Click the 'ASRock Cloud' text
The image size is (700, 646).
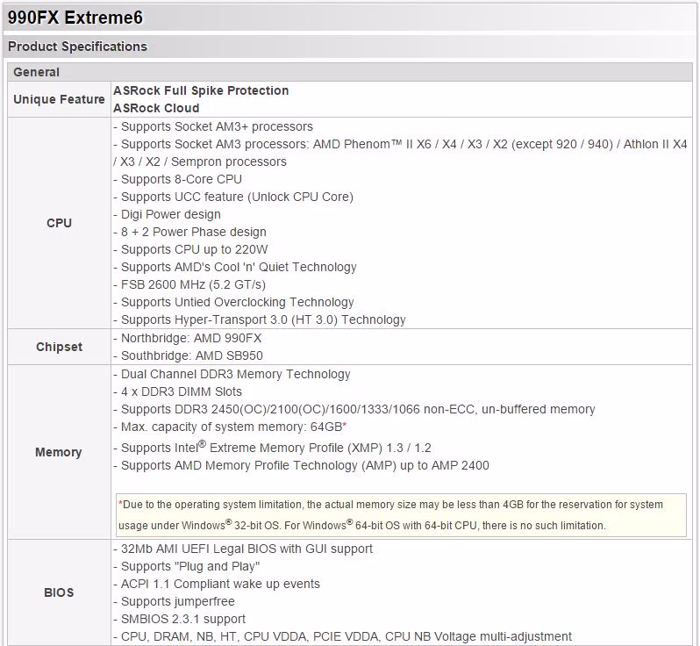[156, 108]
